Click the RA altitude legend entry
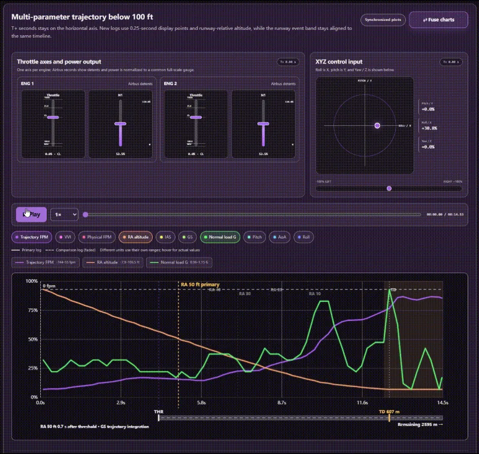This screenshot has height=454, width=479. click(x=113, y=262)
